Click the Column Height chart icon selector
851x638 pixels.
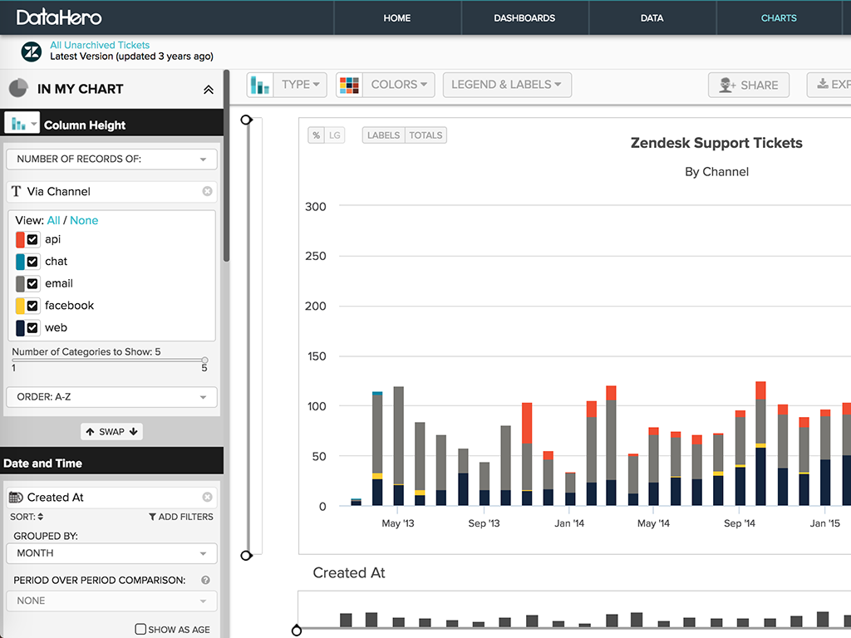click(22, 124)
